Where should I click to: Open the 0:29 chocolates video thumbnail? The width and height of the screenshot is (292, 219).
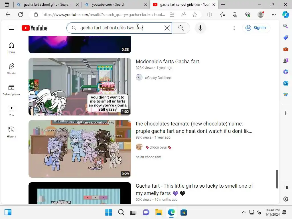coord(80,149)
